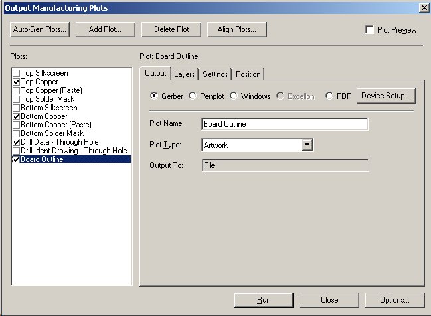This screenshot has height=316, width=431.
Task: Switch to the Layers tab
Action: coord(185,74)
